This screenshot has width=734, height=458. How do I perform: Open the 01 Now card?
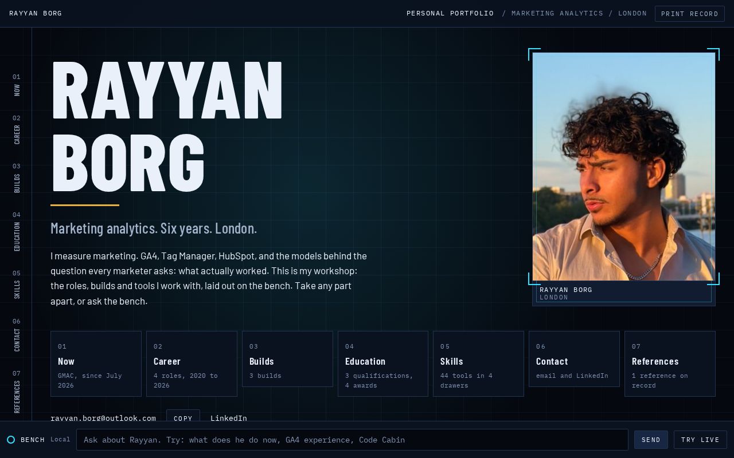click(96, 364)
